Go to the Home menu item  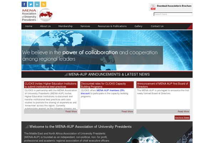tap(29, 26)
